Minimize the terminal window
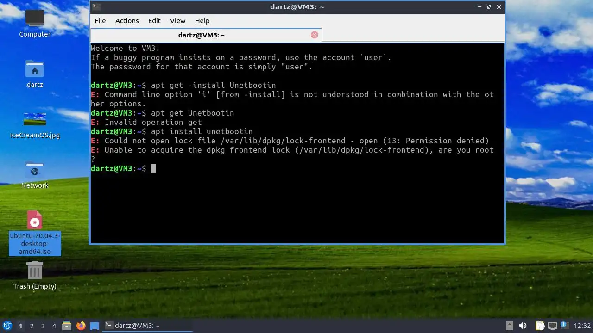Image resolution: width=593 pixels, height=333 pixels. coord(480,7)
